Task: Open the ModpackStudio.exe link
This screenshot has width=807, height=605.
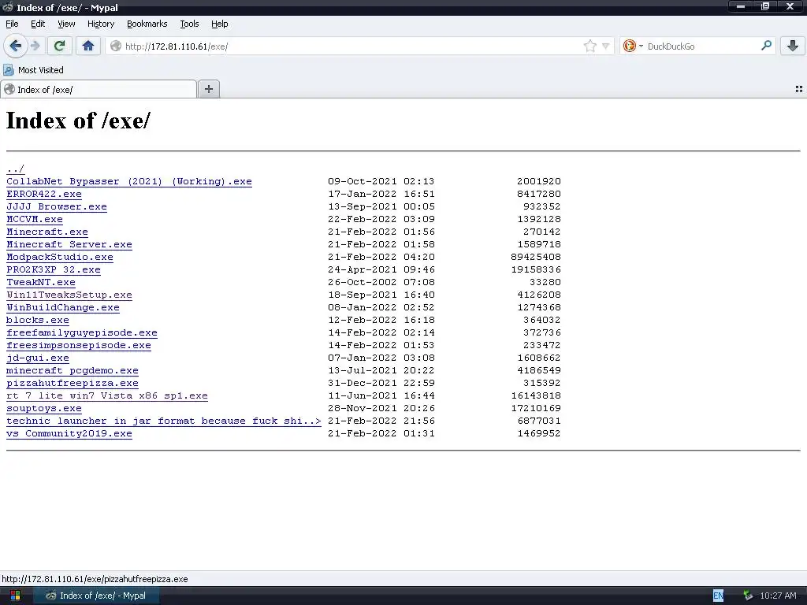Action: 60,258
